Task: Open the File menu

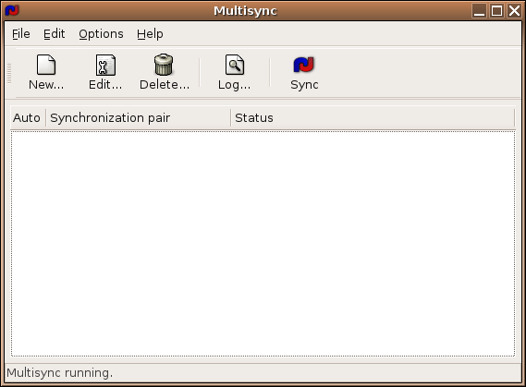Action: click(x=20, y=34)
